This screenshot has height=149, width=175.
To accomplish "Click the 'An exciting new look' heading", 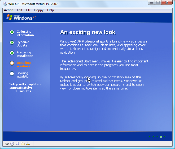I will click(87, 32).
